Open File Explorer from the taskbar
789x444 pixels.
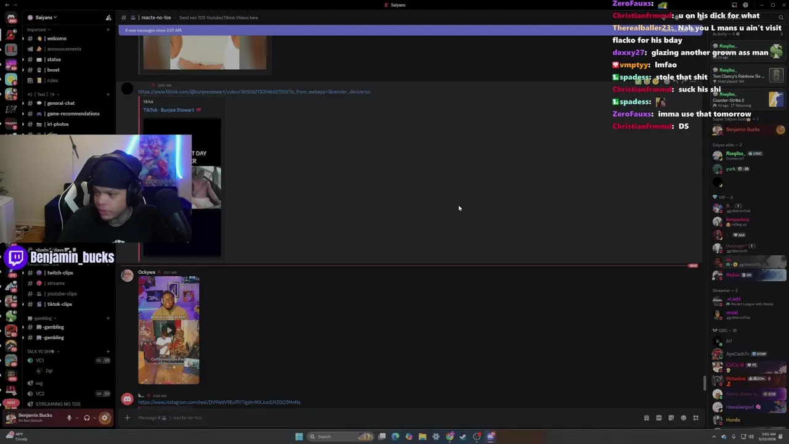click(422, 437)
